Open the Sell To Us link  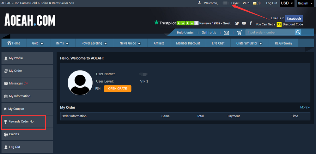pyautogui.click(x=209, y=33)
